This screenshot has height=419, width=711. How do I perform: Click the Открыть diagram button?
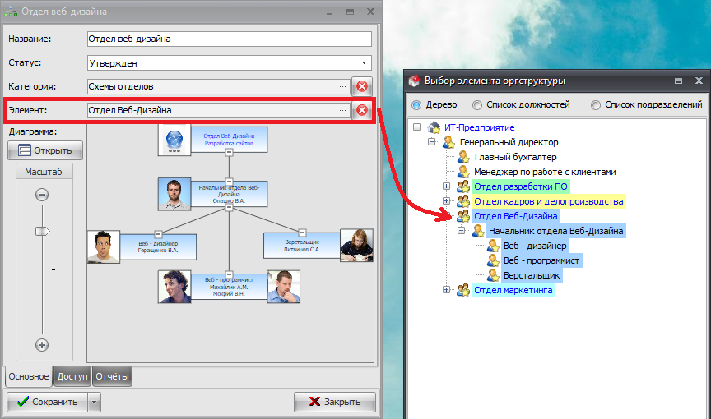pos(45,150)
